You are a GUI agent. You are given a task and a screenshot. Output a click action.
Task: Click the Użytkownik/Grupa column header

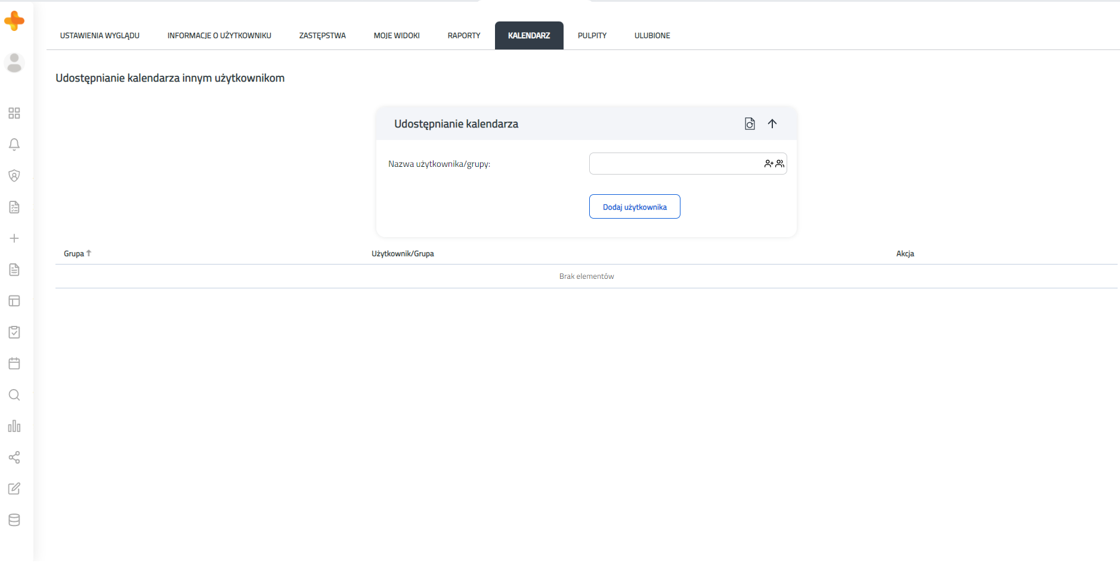coord(403,254)
